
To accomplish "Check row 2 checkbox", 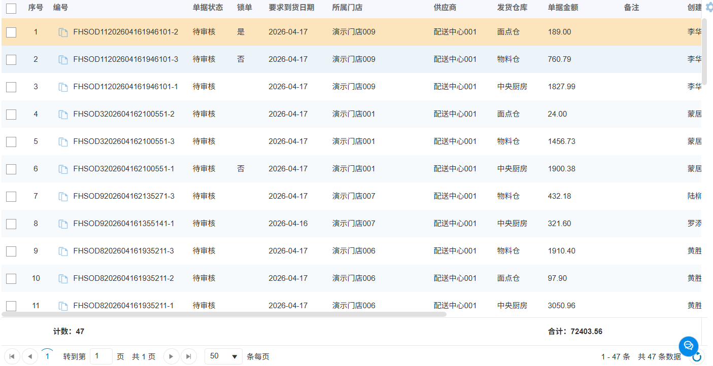I will tap(11, 60).
